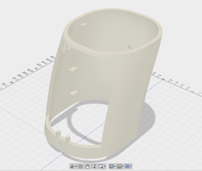This screenshot has width=202, height=171.
Task: Expand the Grid and Snaps dropdown arrow
Action: pyautogui.click(x=123, y=166)
